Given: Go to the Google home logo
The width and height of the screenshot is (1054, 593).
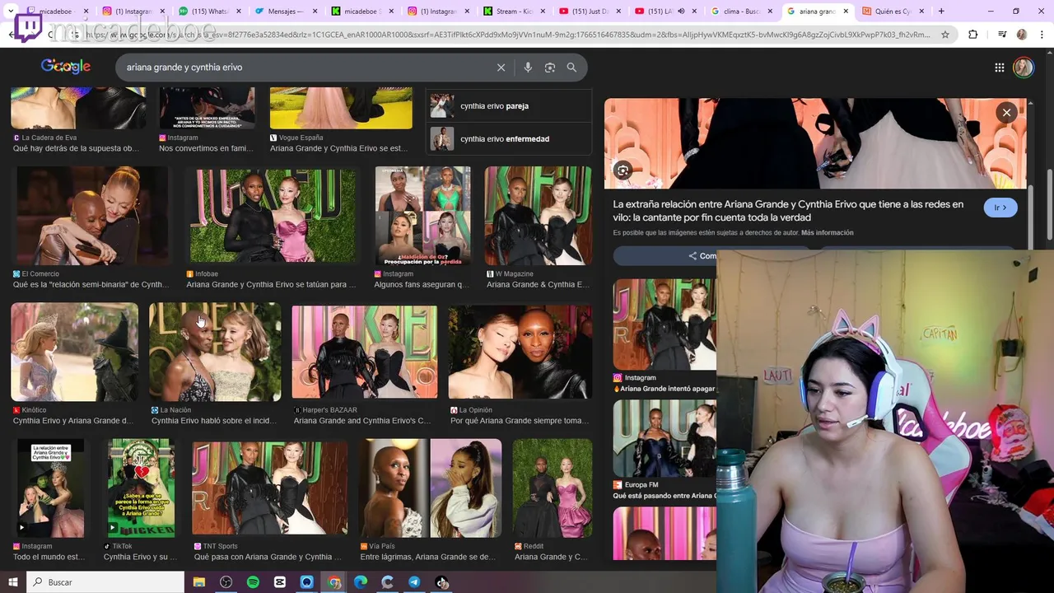Looking at the screenshot, I should [66, 67].
